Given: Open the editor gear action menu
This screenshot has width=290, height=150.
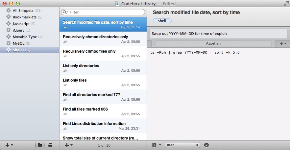Looking at the screenshot, I should click(156, 145).
